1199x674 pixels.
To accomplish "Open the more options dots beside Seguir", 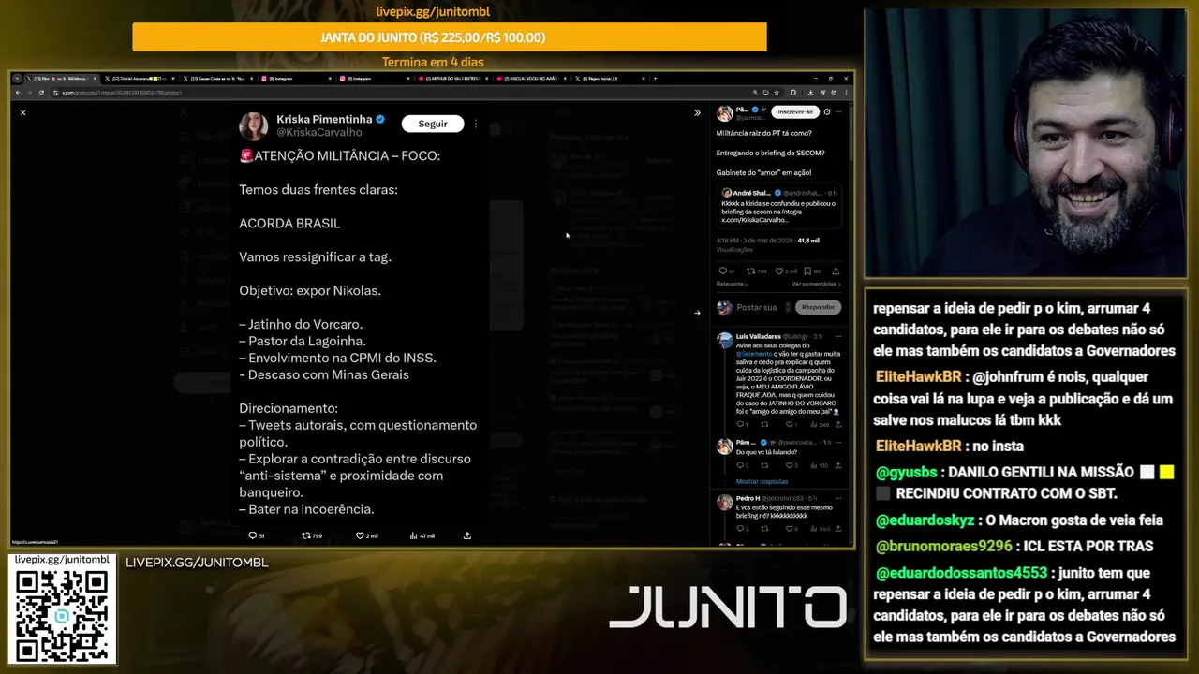I will coord(475,124).
